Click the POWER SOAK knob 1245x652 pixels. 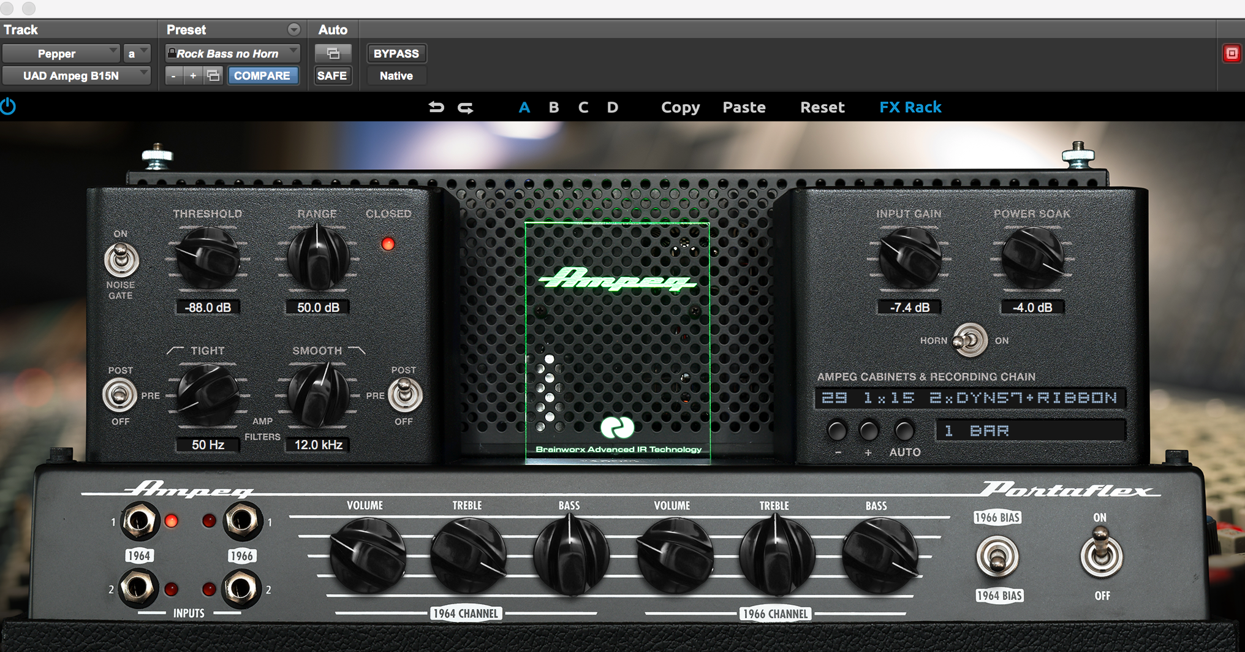tap(1032, 258)
